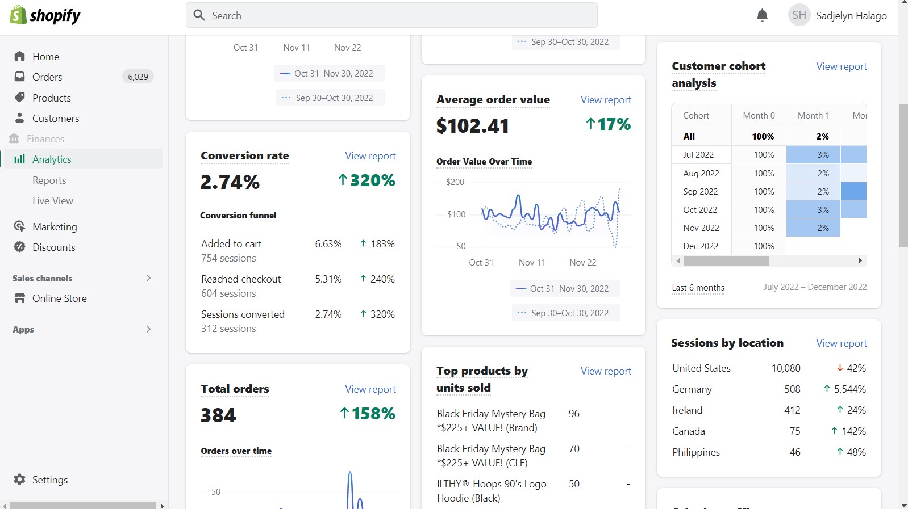Open the Reports submenu item
This screenshot has height=509, width=908.
click(49, 180)
